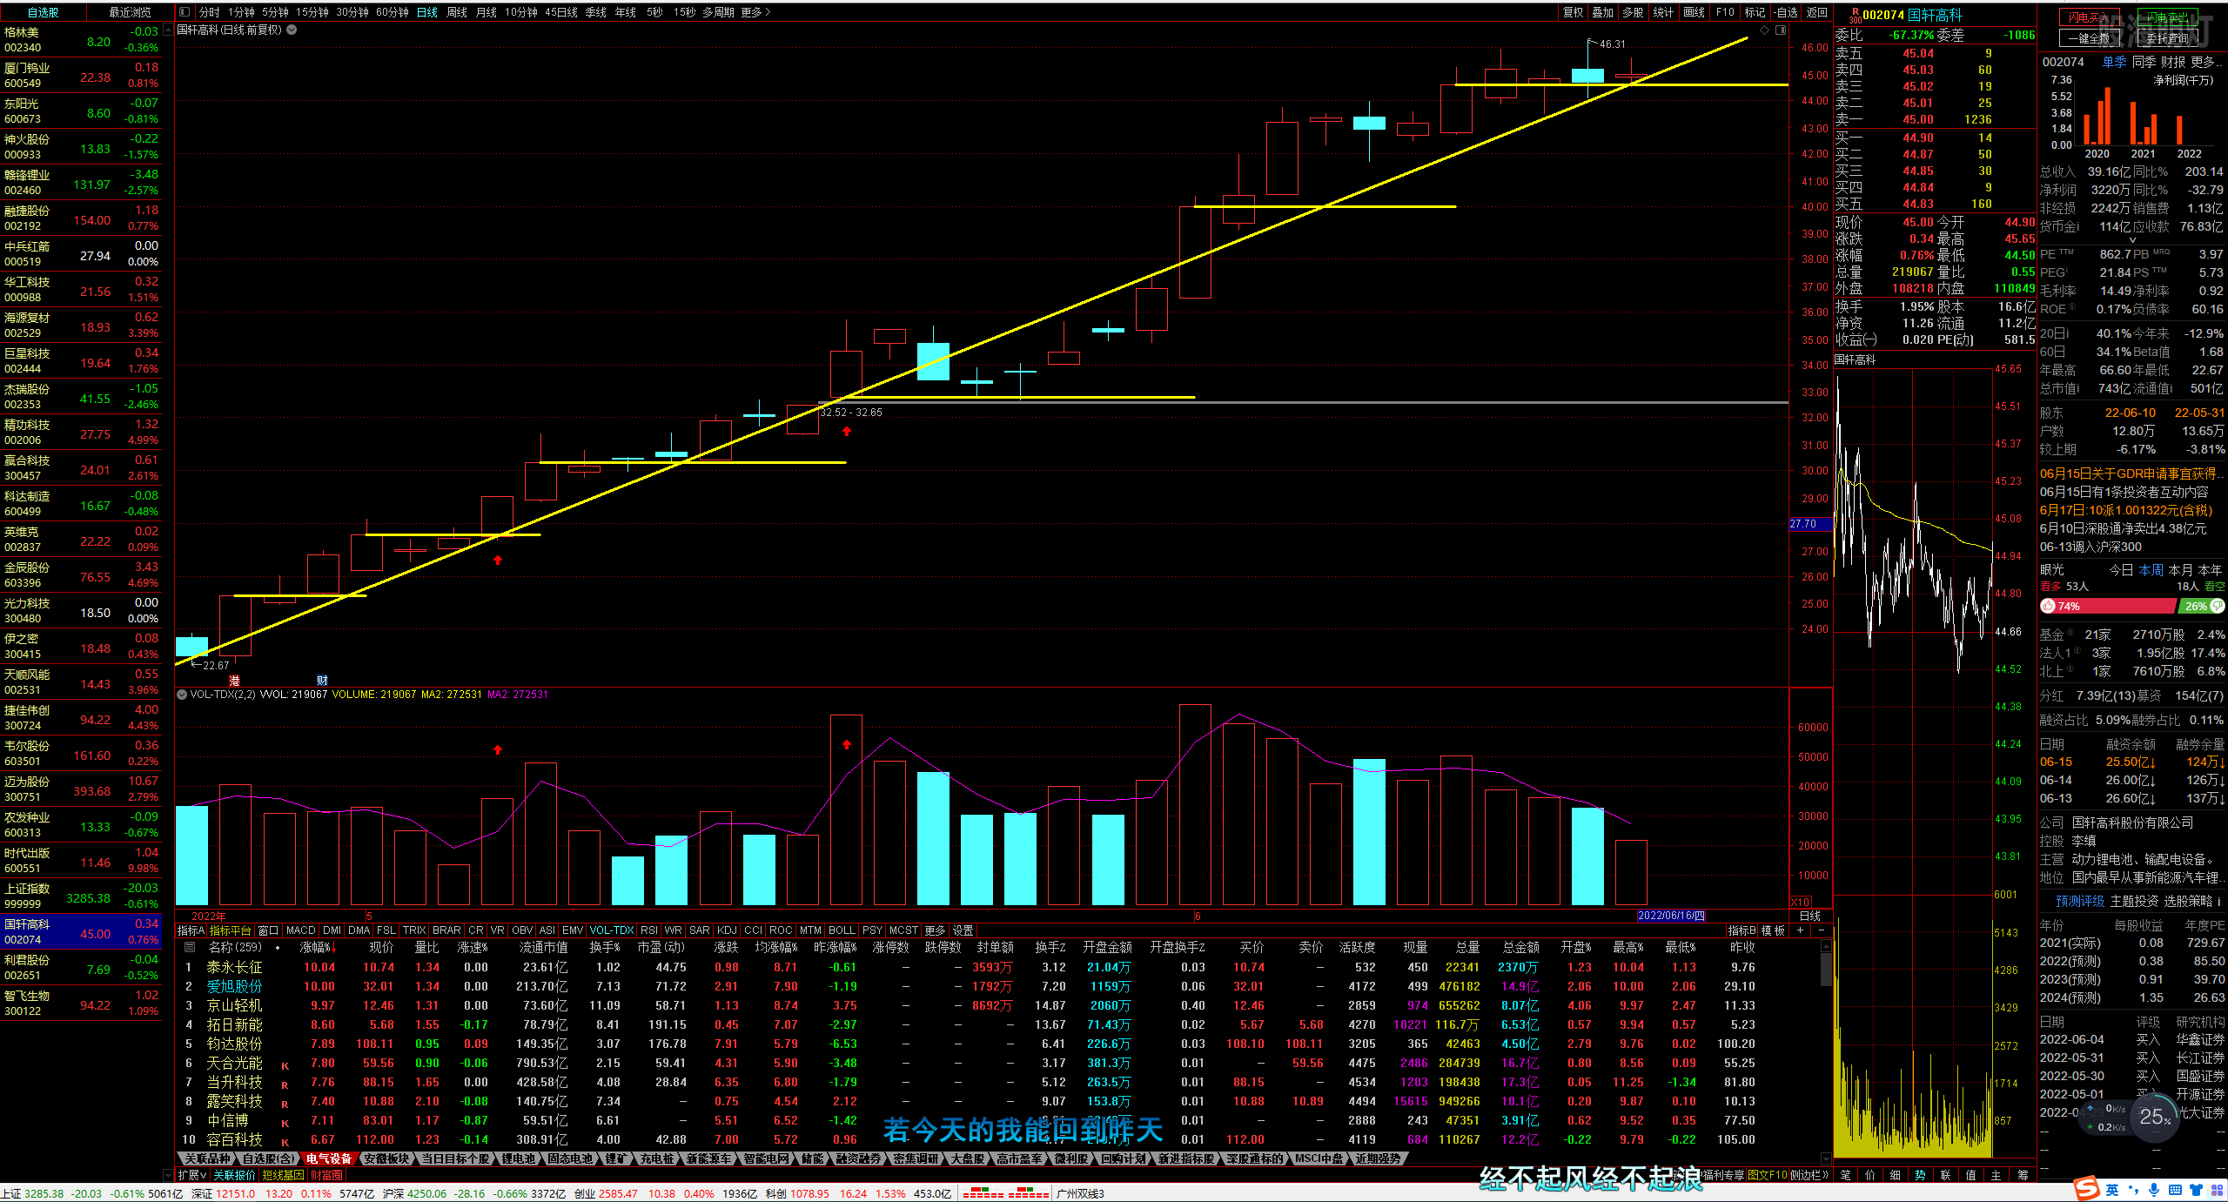
Task: Open the 复权 adjustment menu
Action: coord(1574,12)
